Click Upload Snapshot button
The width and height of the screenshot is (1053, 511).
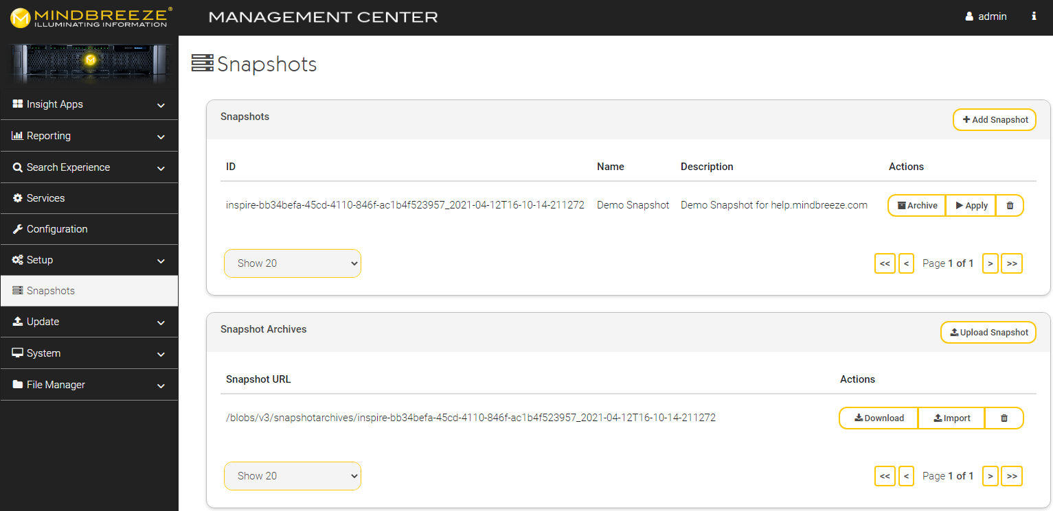pyautogui.click(x=988, y=332)
